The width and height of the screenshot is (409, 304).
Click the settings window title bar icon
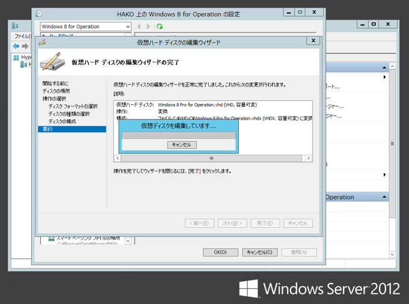[38, 14]
